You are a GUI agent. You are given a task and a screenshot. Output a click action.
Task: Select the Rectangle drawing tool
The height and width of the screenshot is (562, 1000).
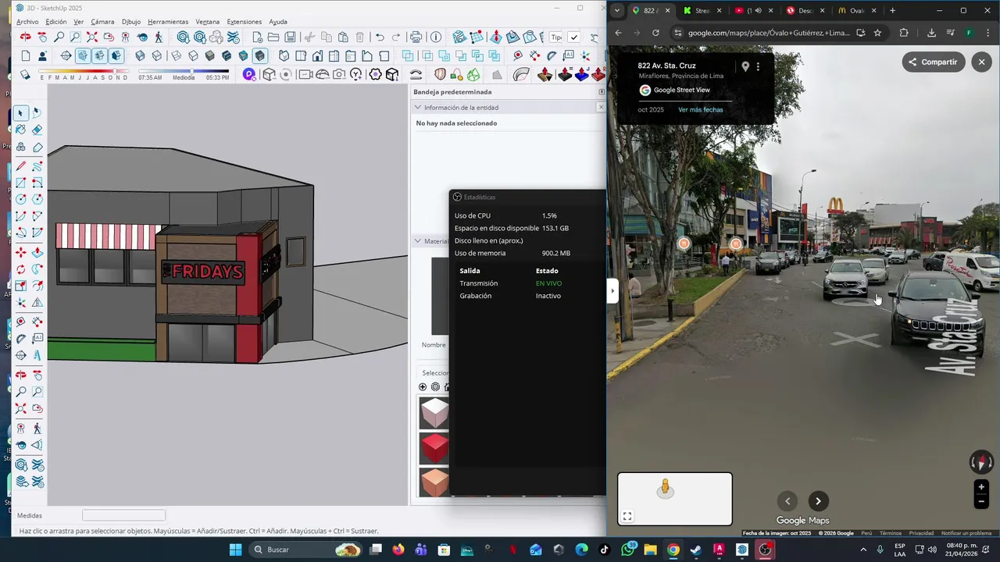(x=20, y=182)
